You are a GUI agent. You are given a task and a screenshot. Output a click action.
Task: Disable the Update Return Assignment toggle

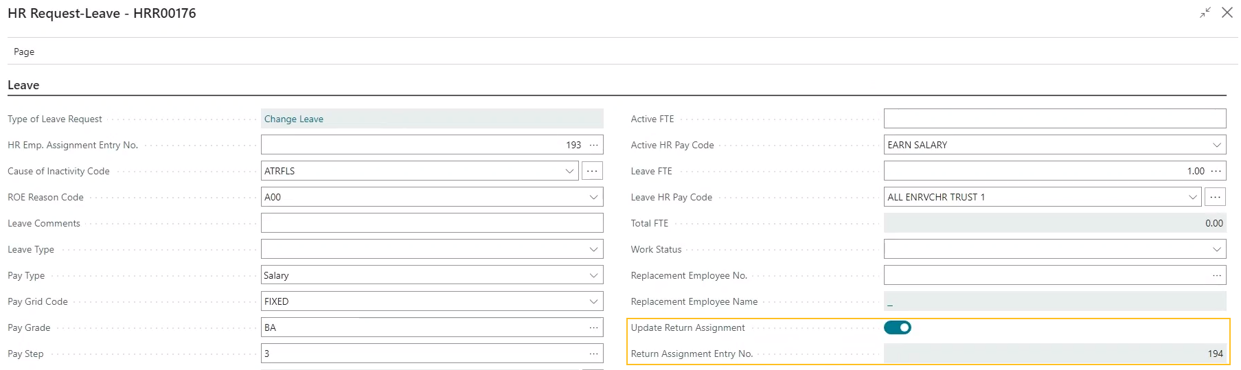897,327
